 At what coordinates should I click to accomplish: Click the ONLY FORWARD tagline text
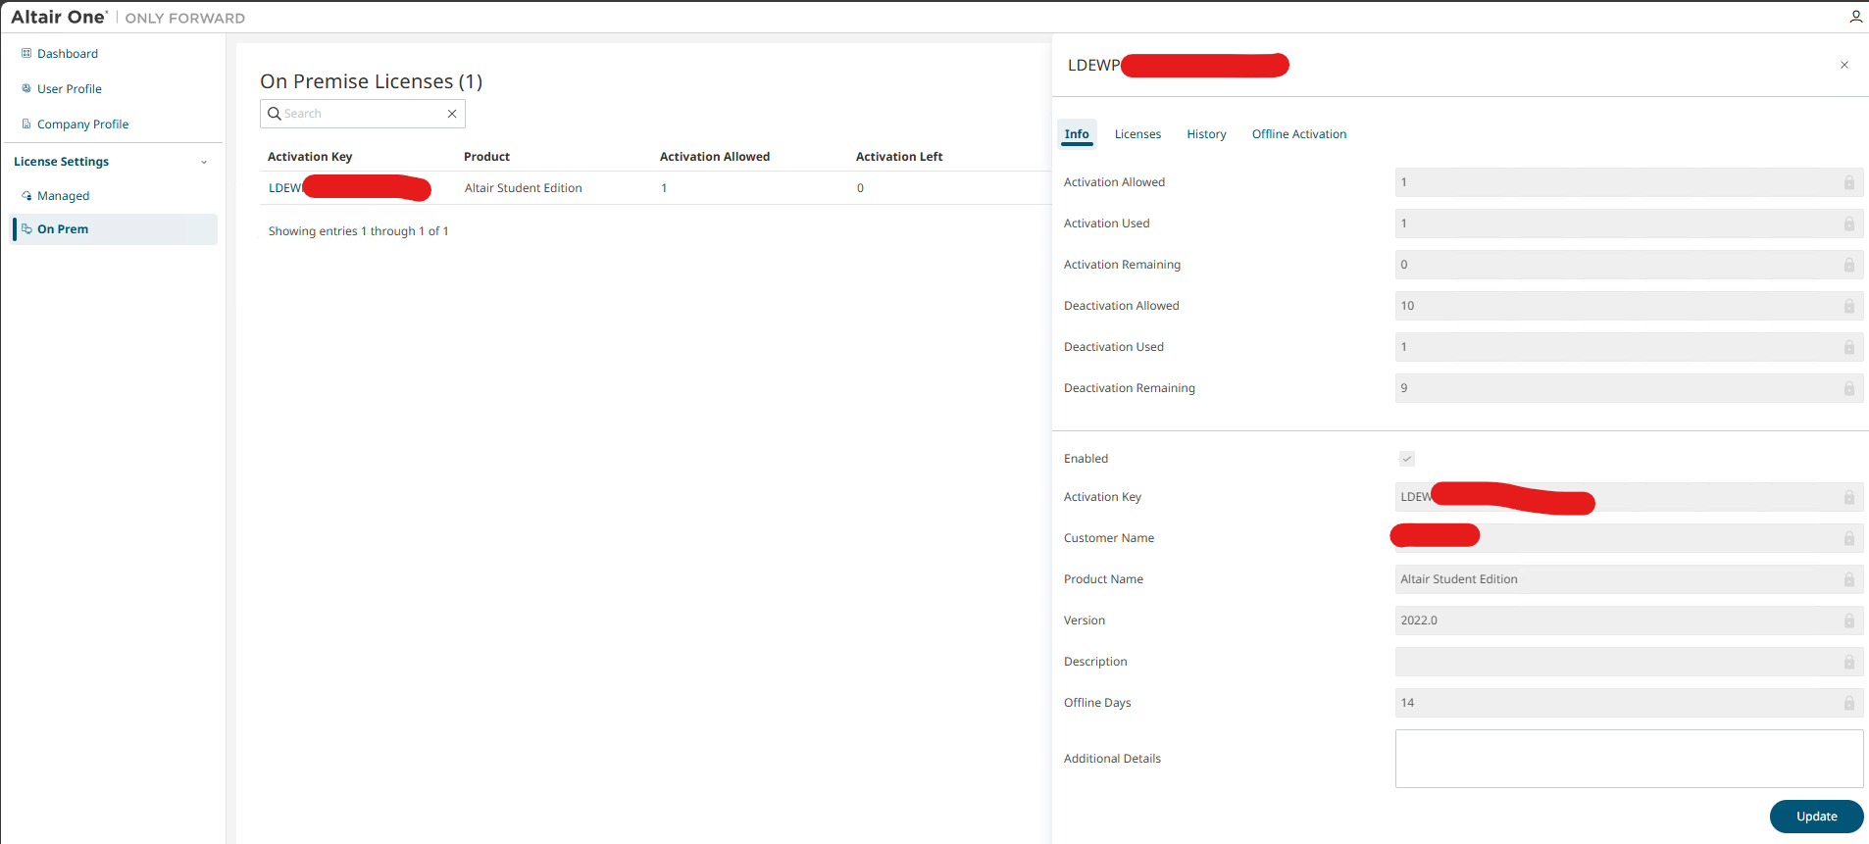click(x=185, y=18)
